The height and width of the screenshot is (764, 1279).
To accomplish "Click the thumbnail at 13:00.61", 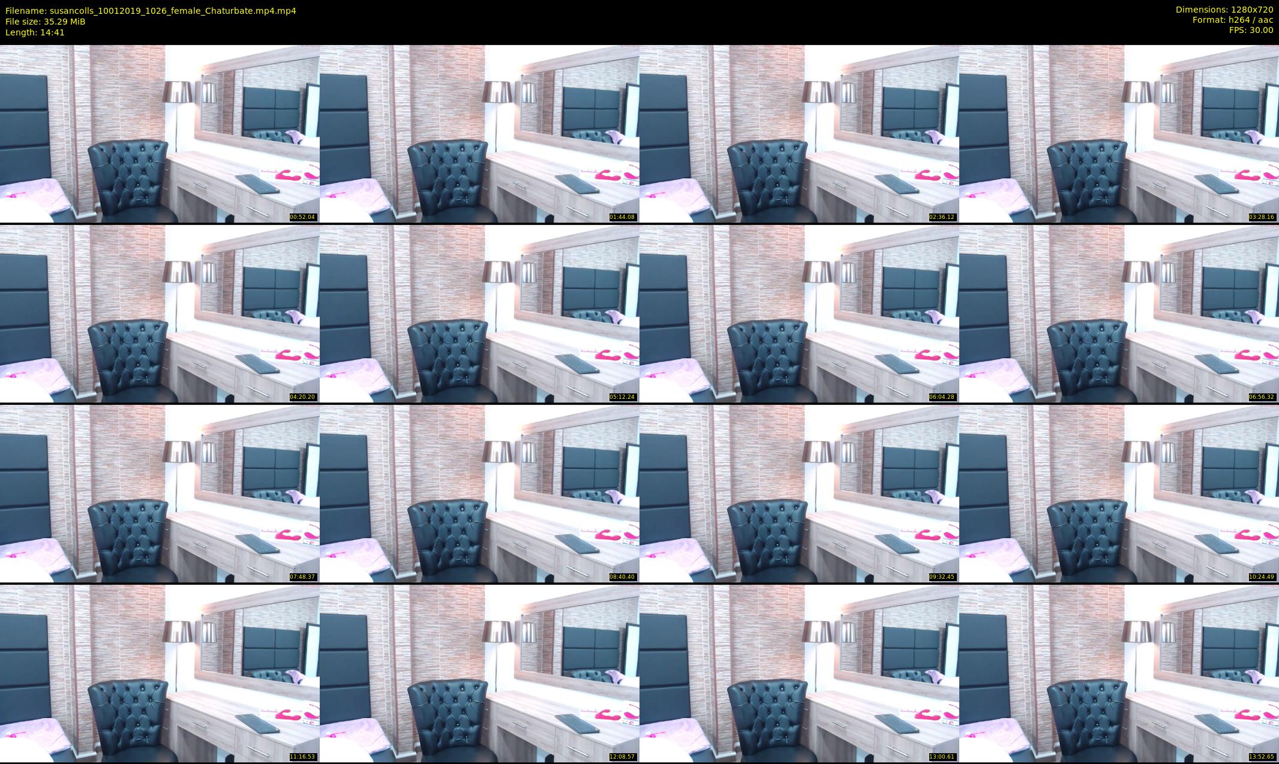I will pos(799,673).
